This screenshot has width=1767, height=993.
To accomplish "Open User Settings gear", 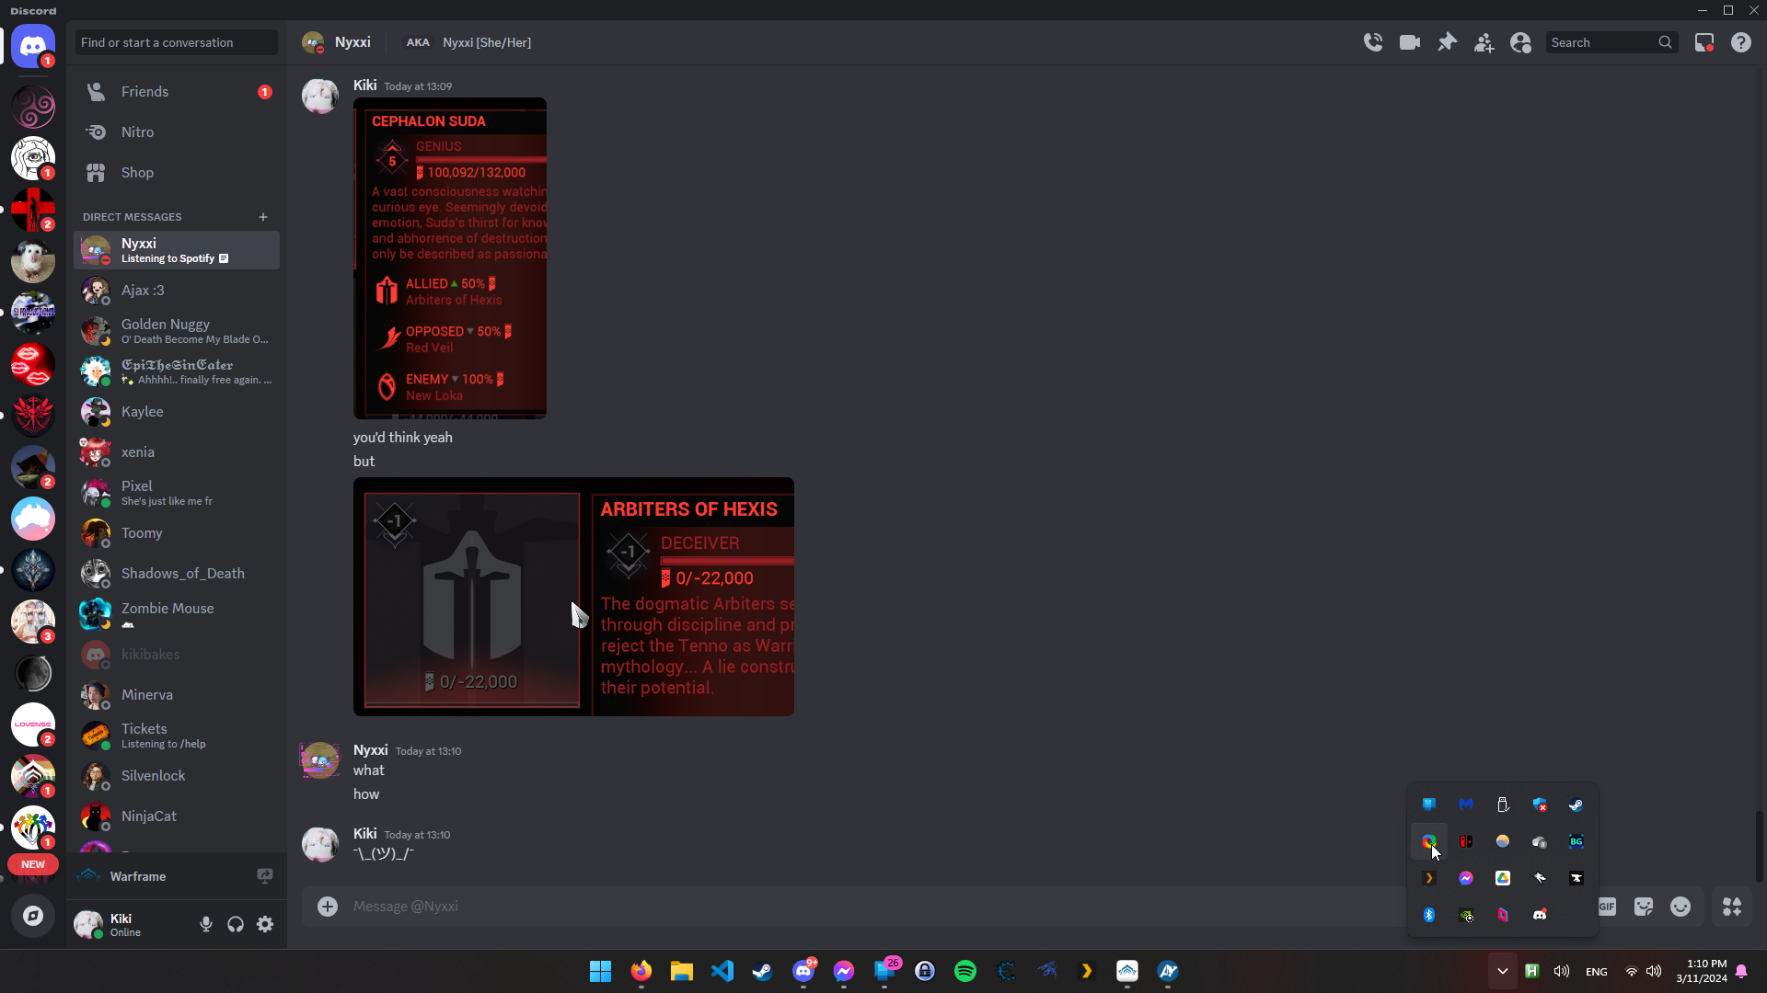I will pyautogui.click(x=265, y=925).
